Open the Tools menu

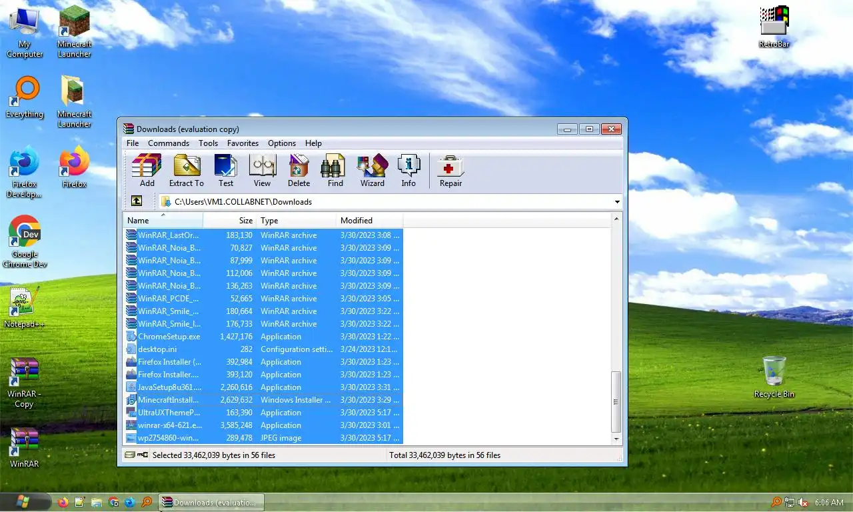click(x=208, y=143)
